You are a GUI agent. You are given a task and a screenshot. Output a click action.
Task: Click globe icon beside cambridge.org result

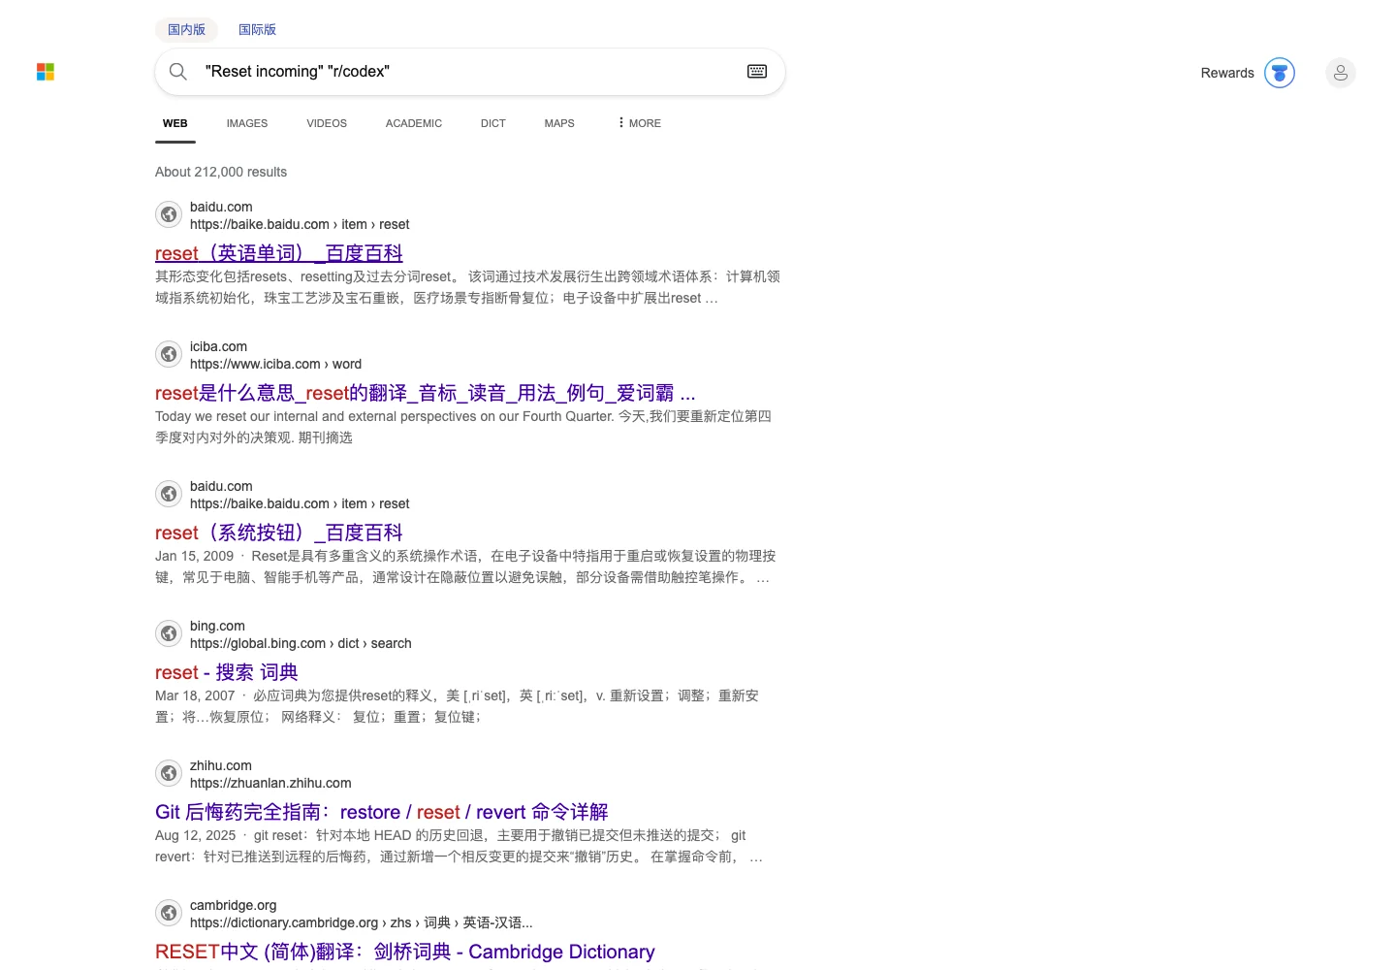(169, 913)
